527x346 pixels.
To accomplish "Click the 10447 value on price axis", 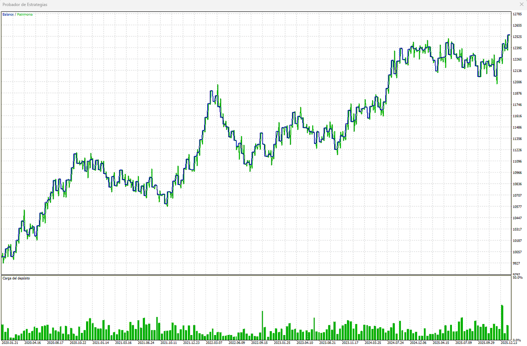I will pos(517,218).
